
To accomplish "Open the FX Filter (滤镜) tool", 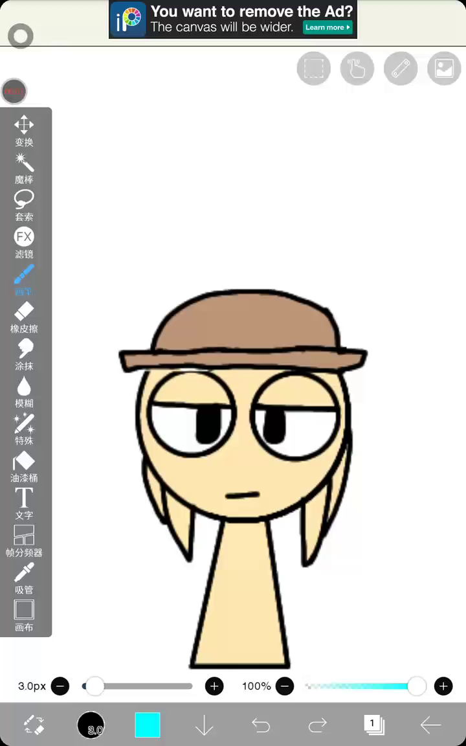I will [x=24, y=242].
